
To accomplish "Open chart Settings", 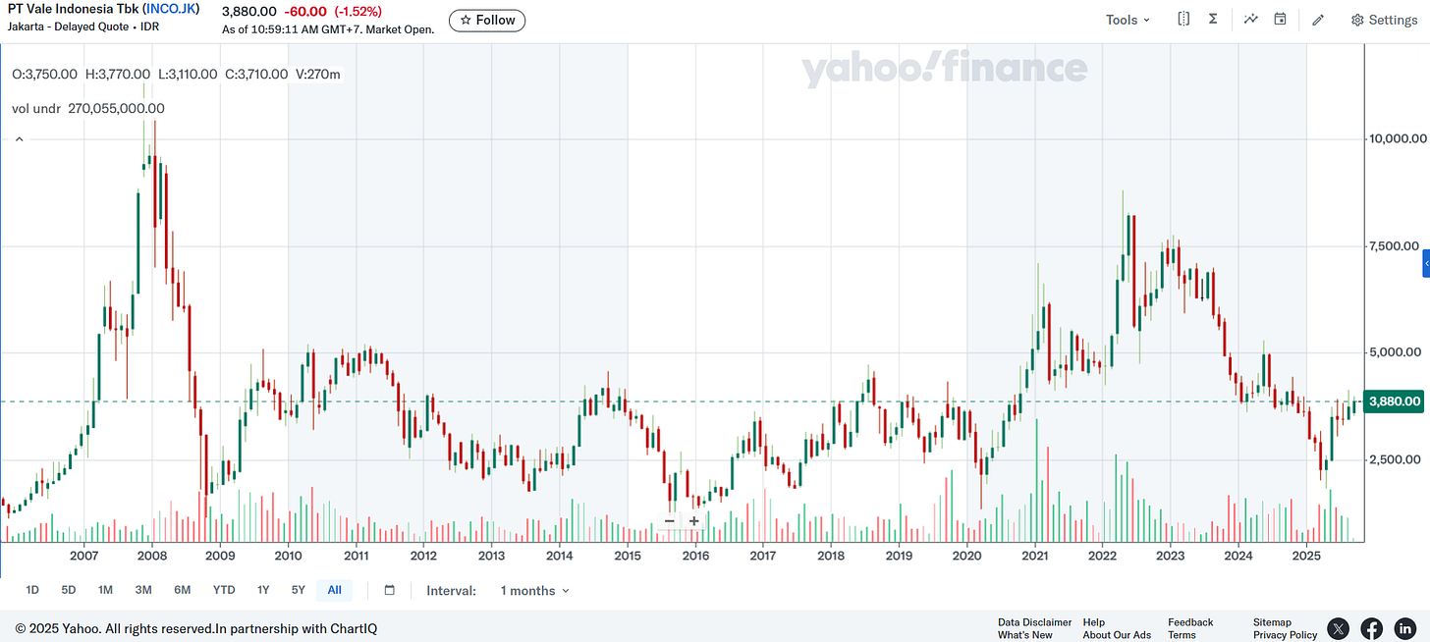I will (x=1384, y=20).
